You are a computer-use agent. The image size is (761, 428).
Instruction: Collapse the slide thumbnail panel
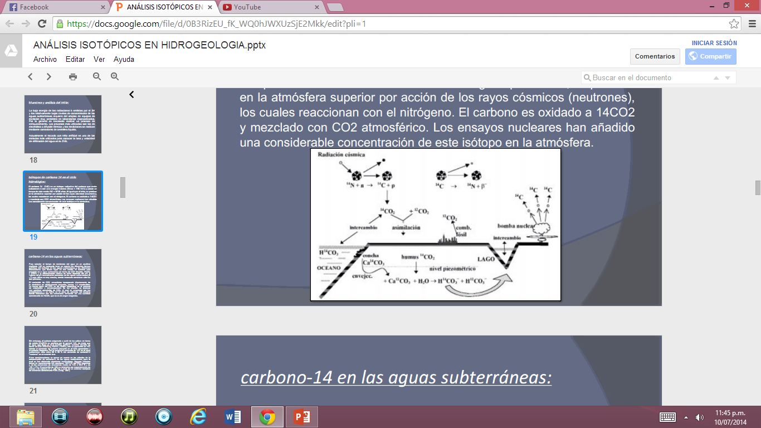(x=131, y=95)
